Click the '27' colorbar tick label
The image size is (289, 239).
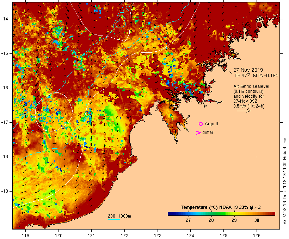(x=188, y=220)
